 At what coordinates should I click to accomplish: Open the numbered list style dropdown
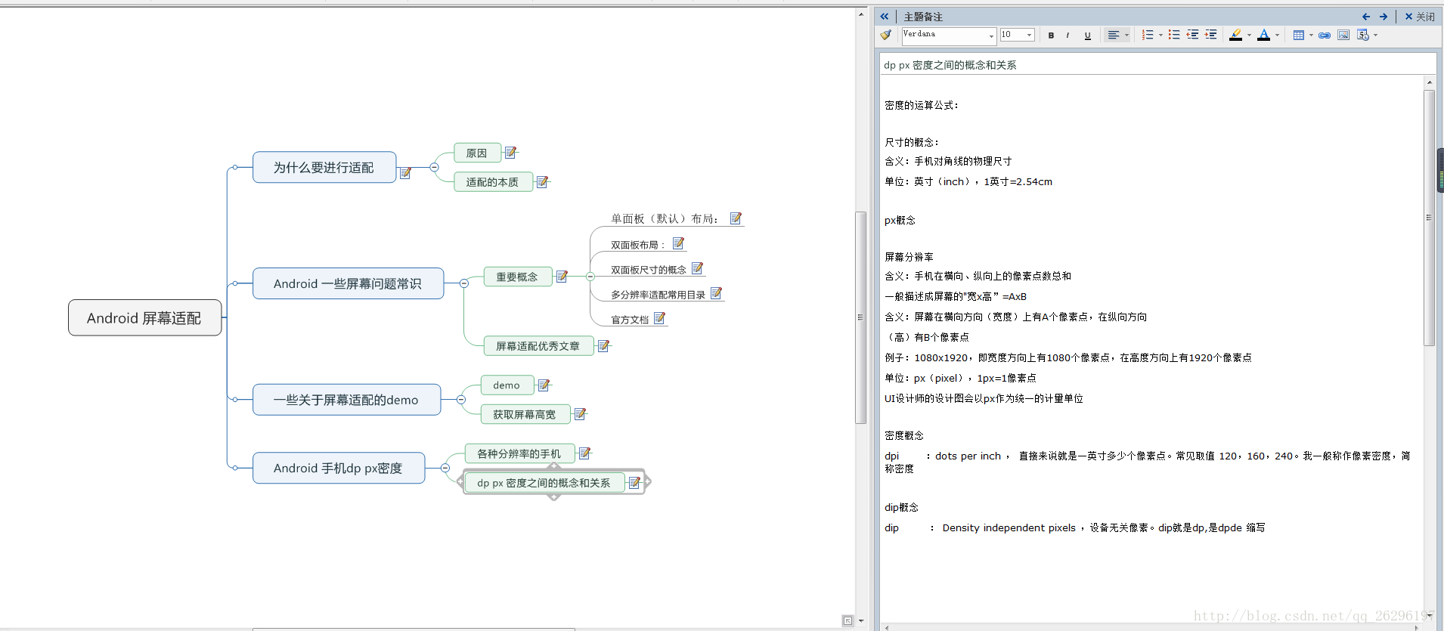coord(1160,35)
